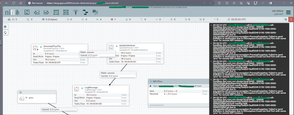
Task: Click the stopped components count 1
Action: 113,19
